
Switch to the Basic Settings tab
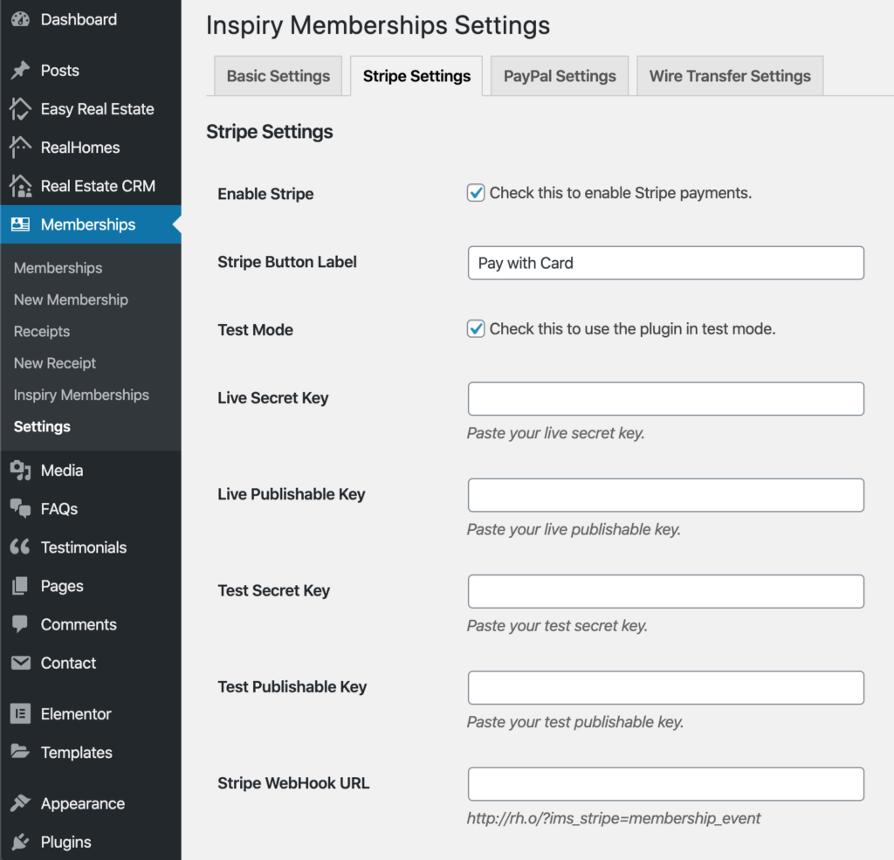[279, 76]
